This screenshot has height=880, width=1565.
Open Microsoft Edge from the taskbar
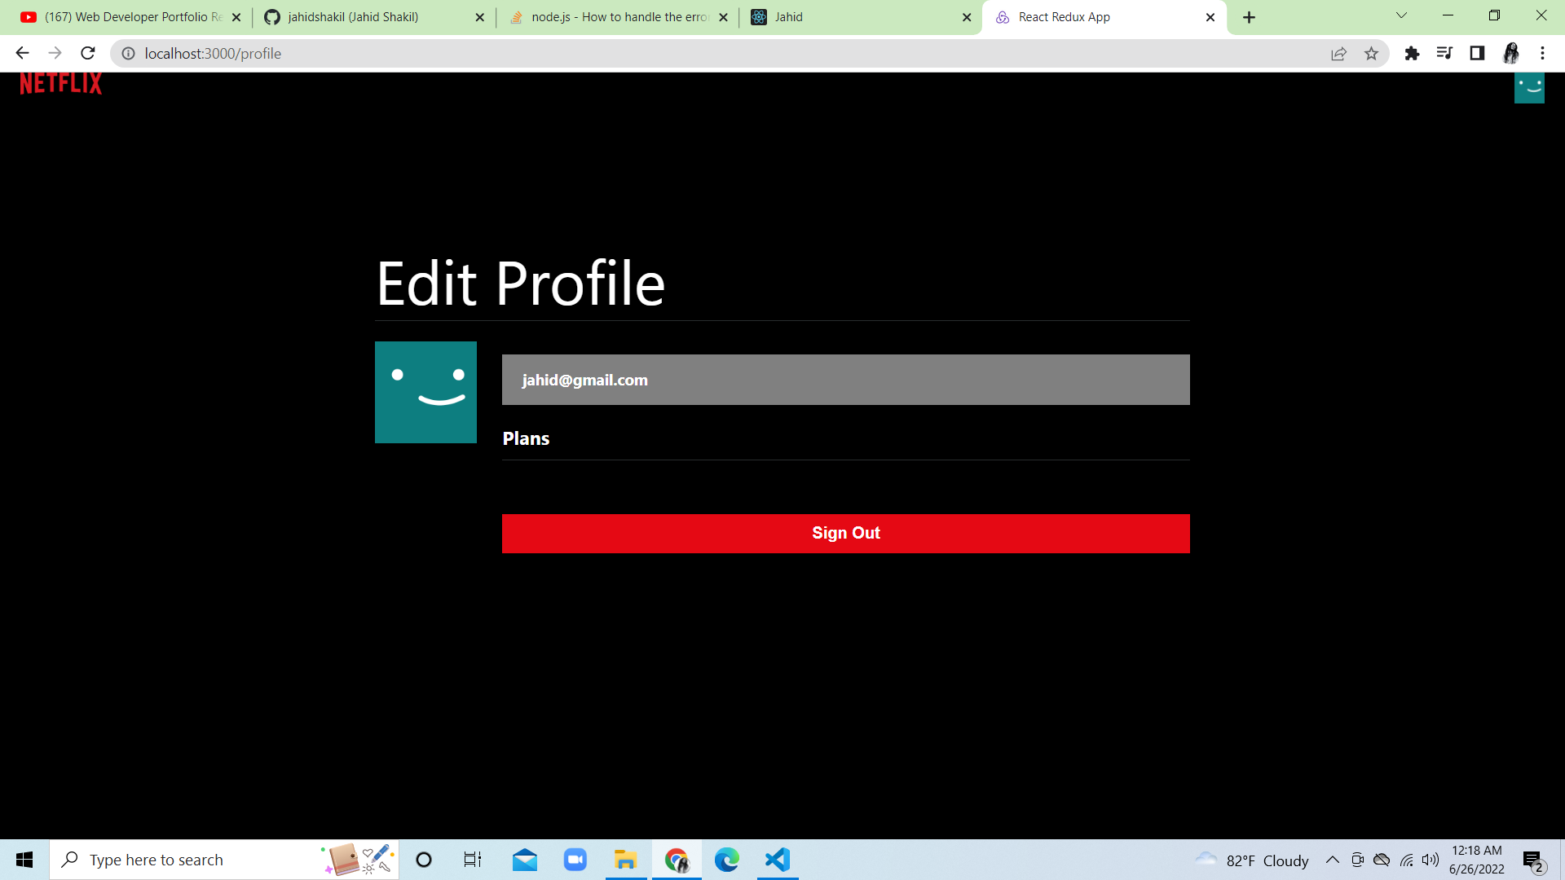click(726, 860)
